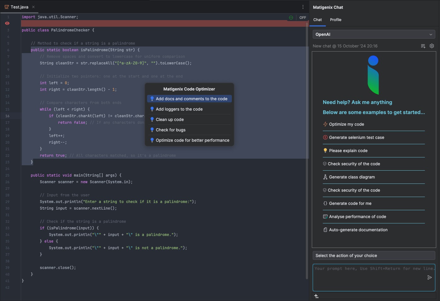This screenshot has width=440, height=301.
Task: Click bulb icon beside Add docs and comments
Action: click(152, 99)
